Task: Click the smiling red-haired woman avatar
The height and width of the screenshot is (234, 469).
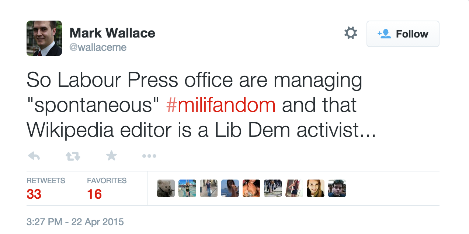Action: coord(316,188)
